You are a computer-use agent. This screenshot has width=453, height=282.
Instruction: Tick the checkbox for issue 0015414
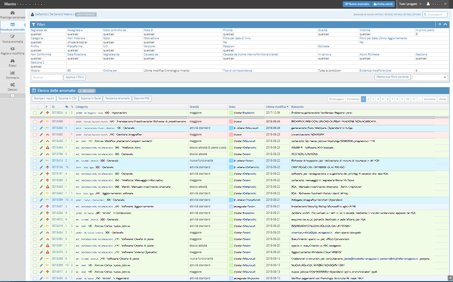[x=35, y=161]
